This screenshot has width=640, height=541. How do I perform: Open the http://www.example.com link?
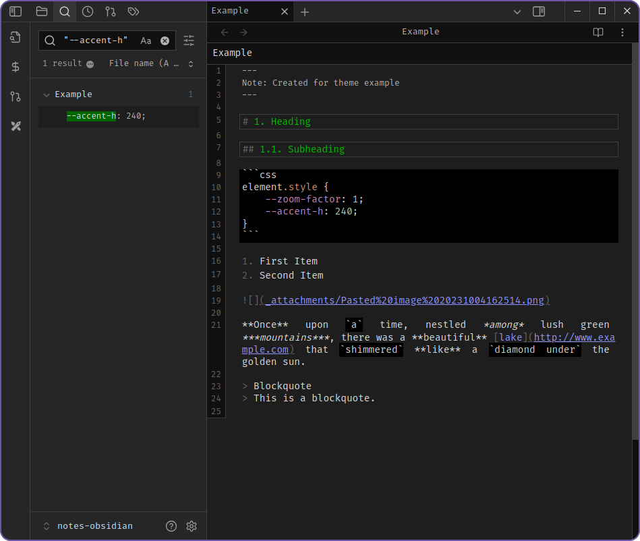[575, 337]
